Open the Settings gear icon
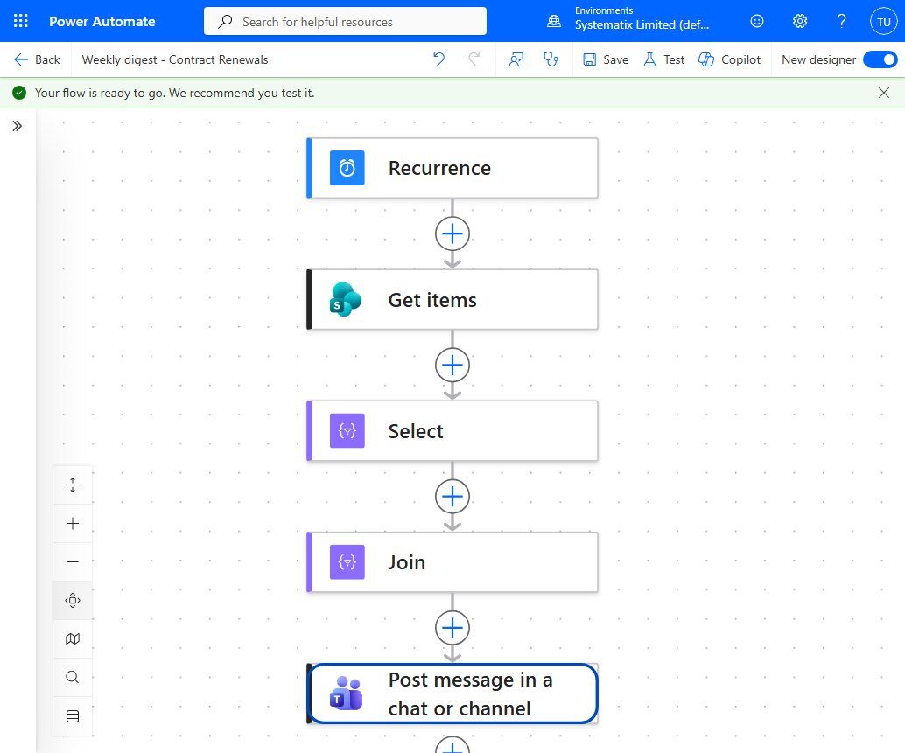This screenshot has height=753, width=905. [799, 21]
